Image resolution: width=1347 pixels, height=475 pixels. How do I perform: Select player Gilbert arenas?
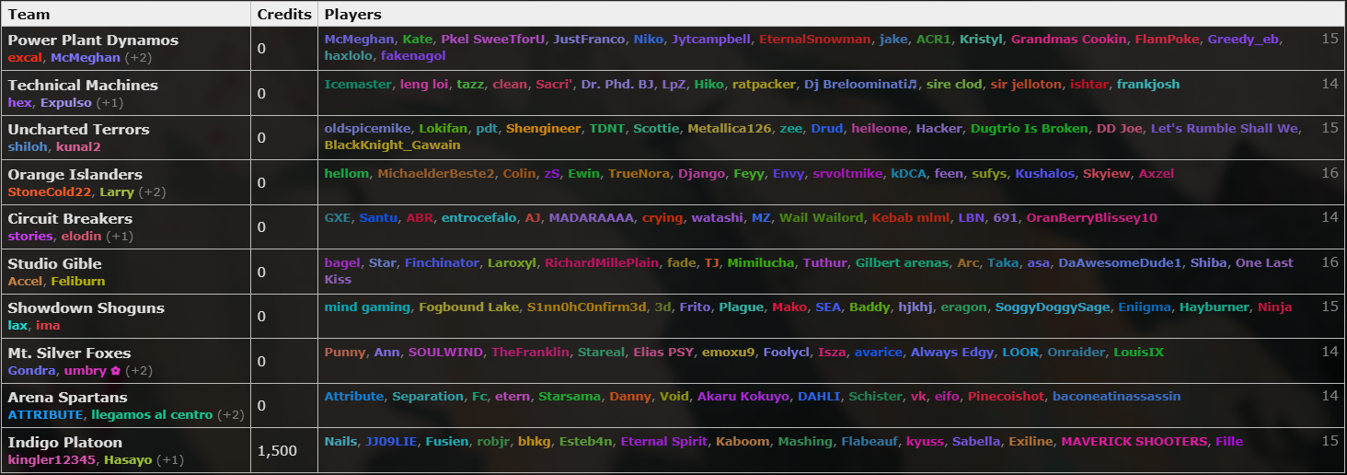902,262
